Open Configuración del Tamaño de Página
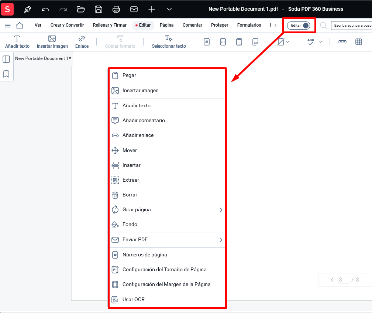372x313 pixels. 167,269
